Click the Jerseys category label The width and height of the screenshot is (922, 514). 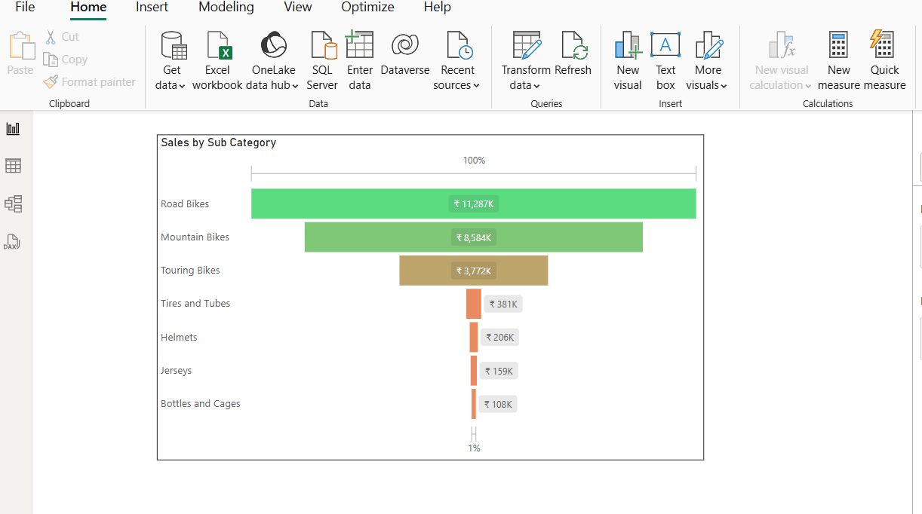(x=176, y=370)
